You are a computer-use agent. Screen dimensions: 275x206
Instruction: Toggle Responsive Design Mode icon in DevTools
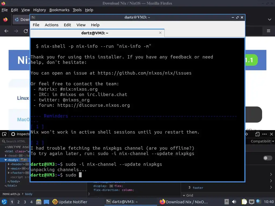(x=257, y=134)
